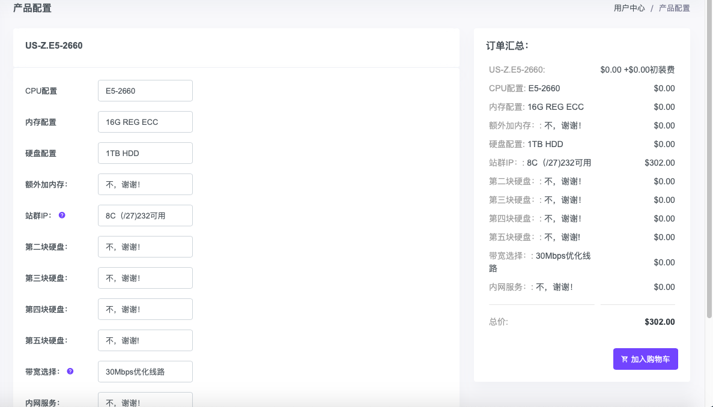Open the 第五块硬盘 dropdown
Screen dimensions: 713x407
145,340
